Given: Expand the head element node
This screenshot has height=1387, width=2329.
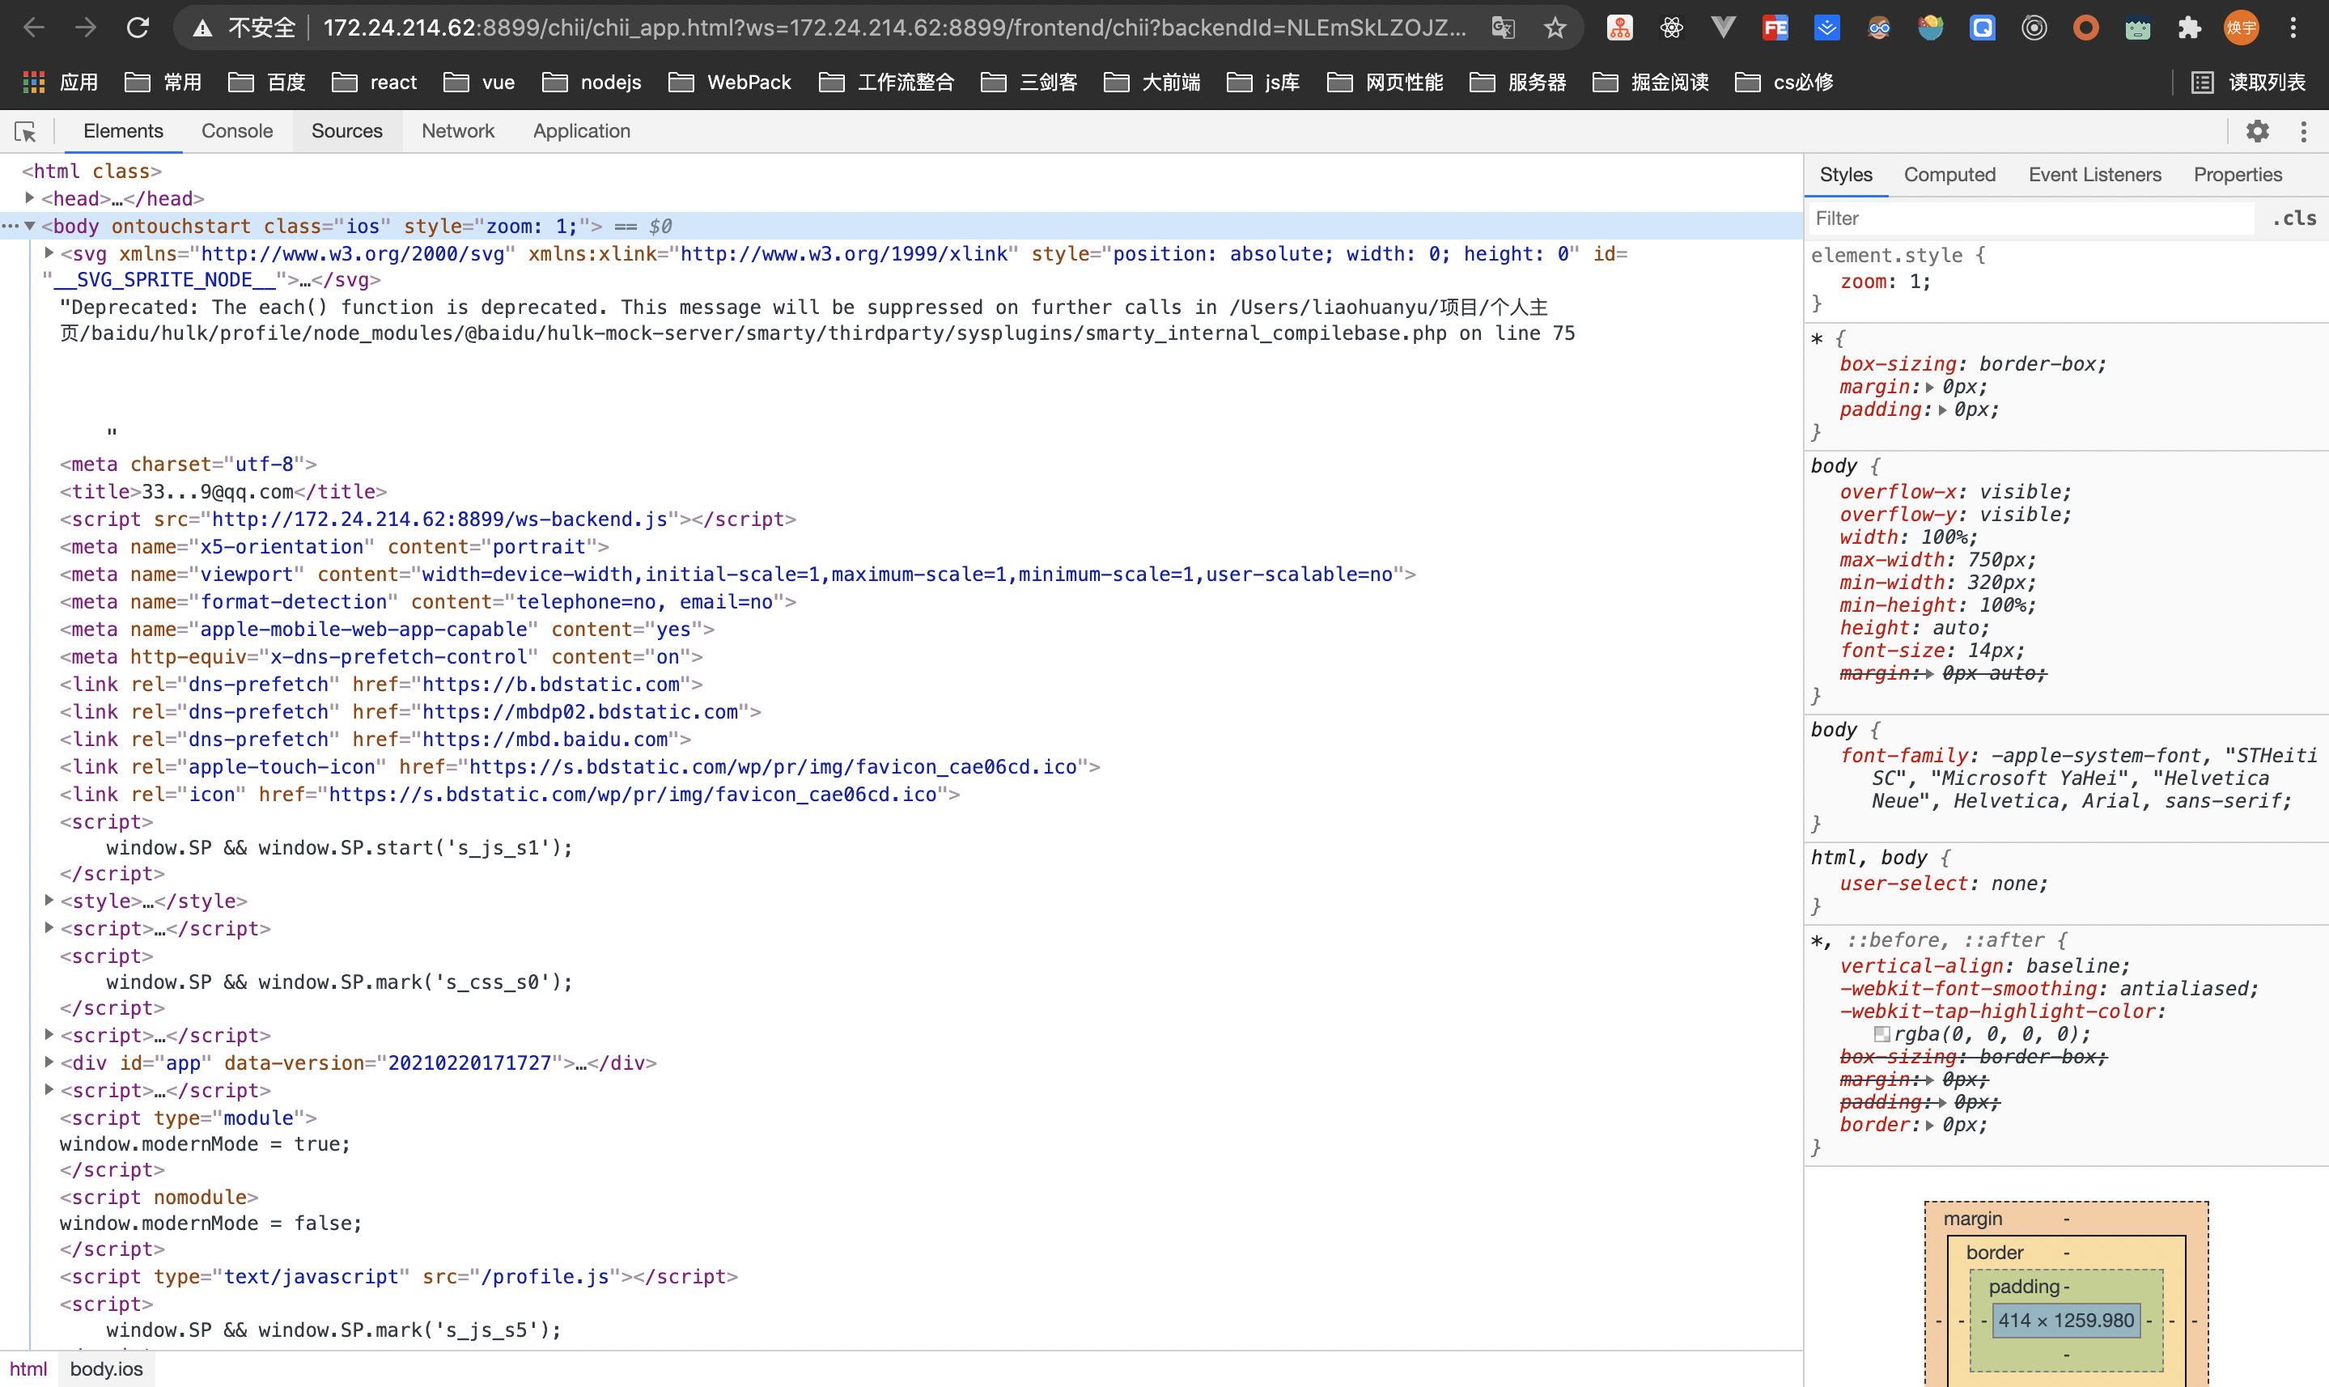Looking at the screenshot, I should [x=30, y=198].
